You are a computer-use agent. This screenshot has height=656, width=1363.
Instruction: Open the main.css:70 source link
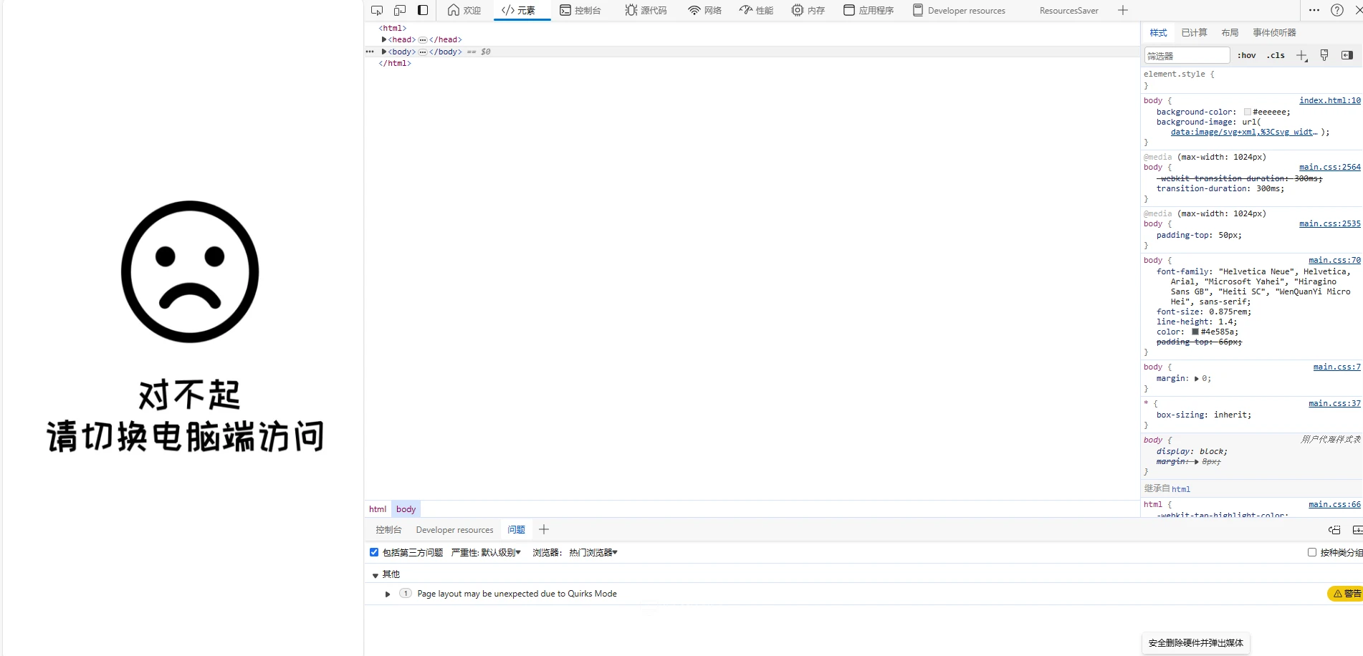(x=1334, y=260)
